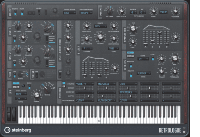Click the Effects Feedback knob
200x137 pixels.
coord(175,71)
